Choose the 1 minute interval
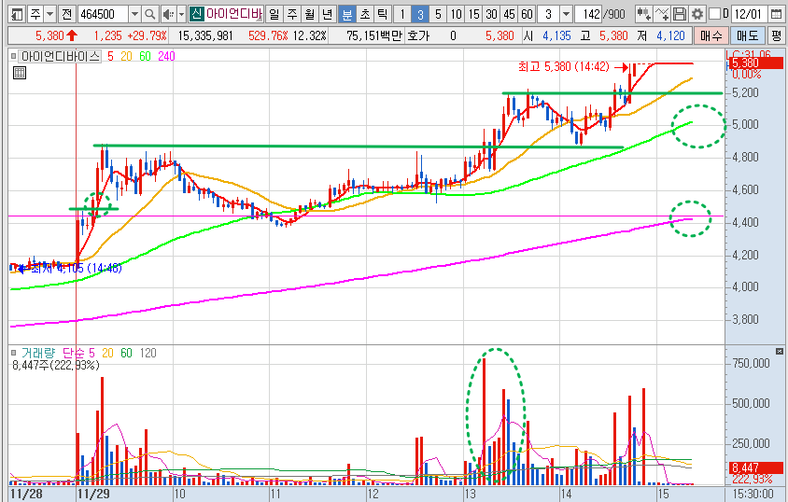This screenshot has width=788, height=502. (402, 14)
